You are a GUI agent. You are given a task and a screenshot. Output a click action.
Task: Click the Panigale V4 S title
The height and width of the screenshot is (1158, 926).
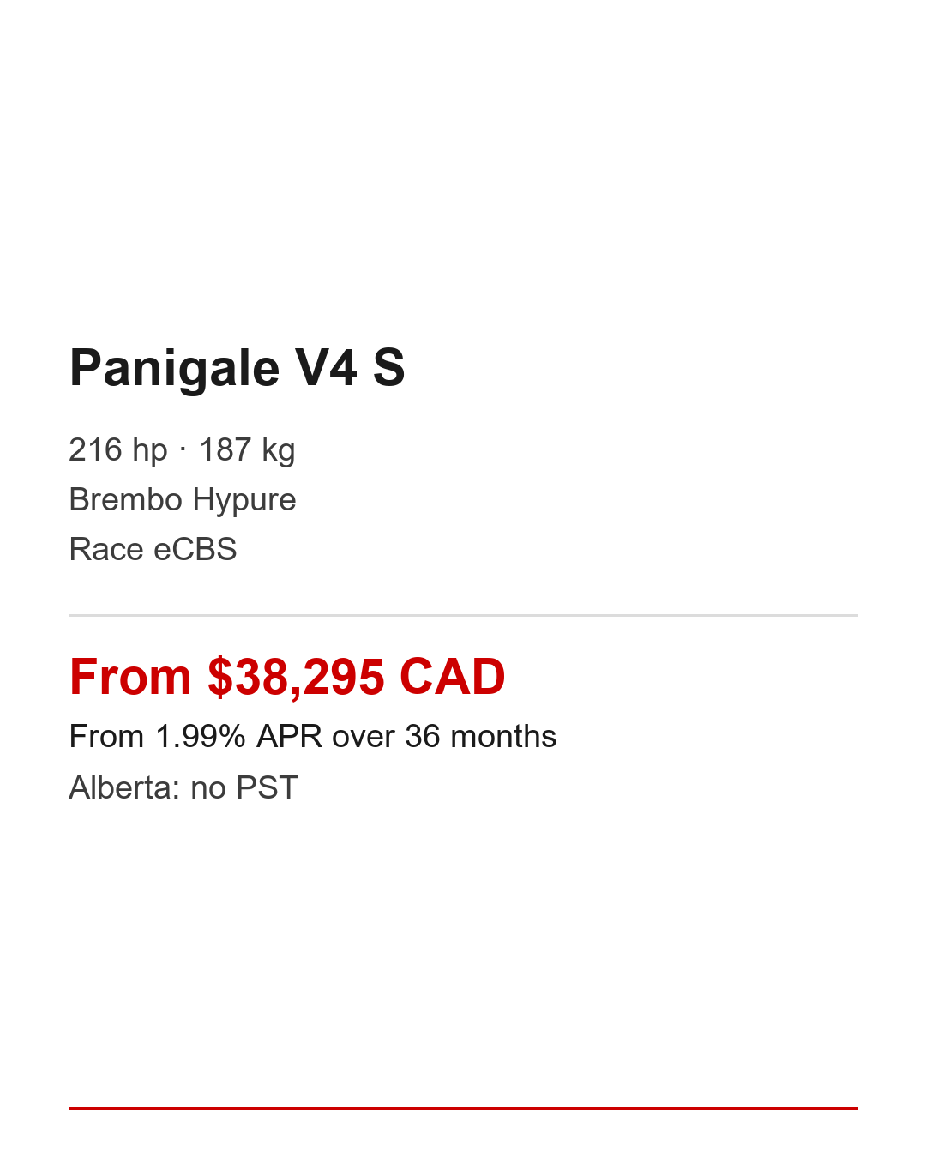[237, 368]
